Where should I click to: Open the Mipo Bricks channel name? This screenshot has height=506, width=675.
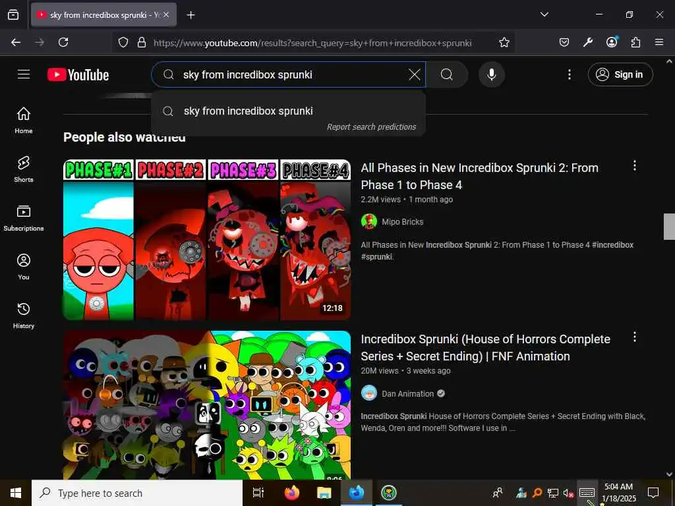click(x=403, y=222)
